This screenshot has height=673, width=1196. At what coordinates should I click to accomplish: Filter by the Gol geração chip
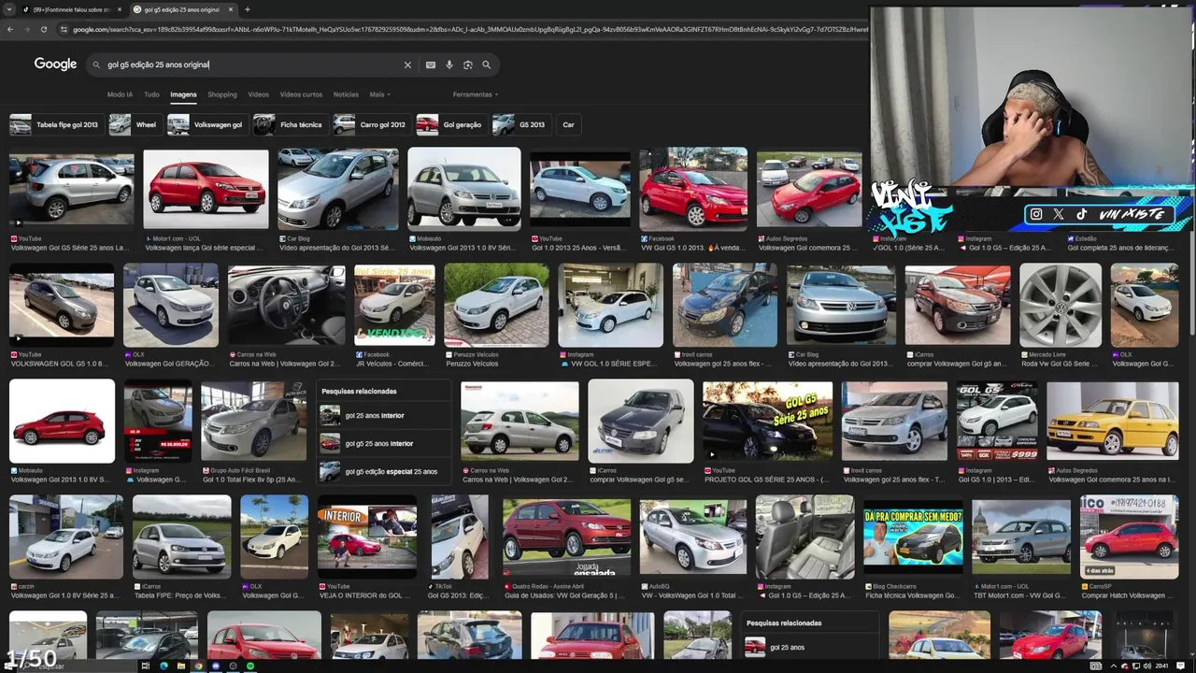450,124
